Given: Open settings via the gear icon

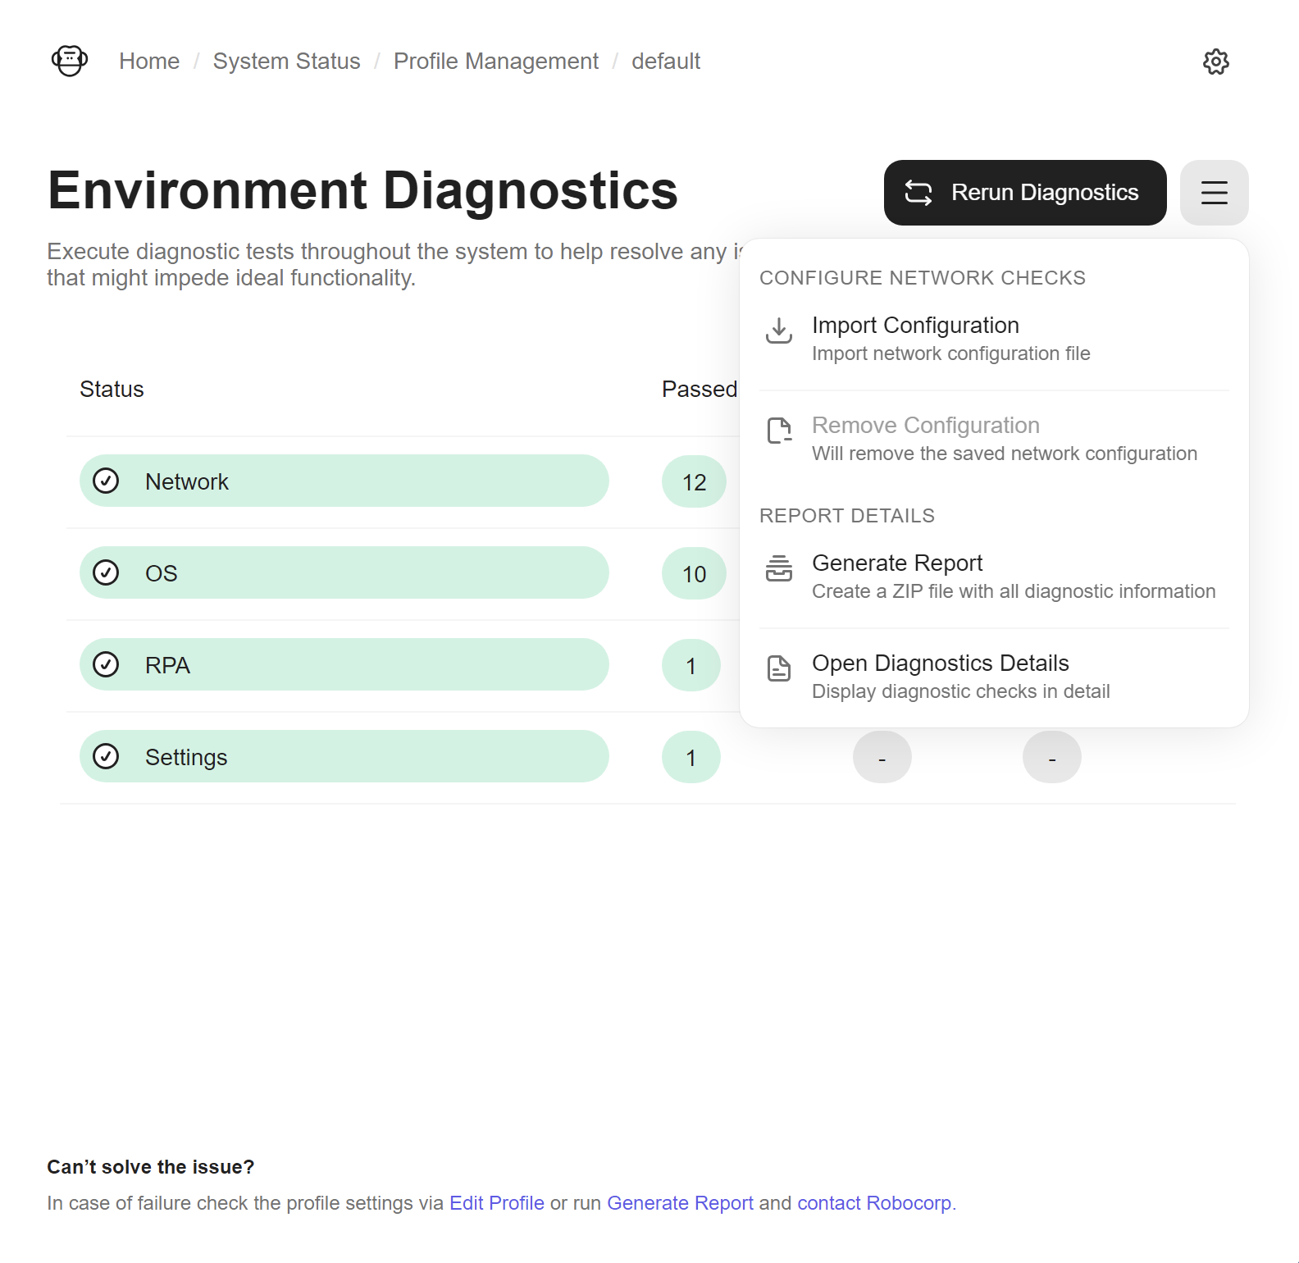Looking at the screenshot, I should [x=1215, y=62].
